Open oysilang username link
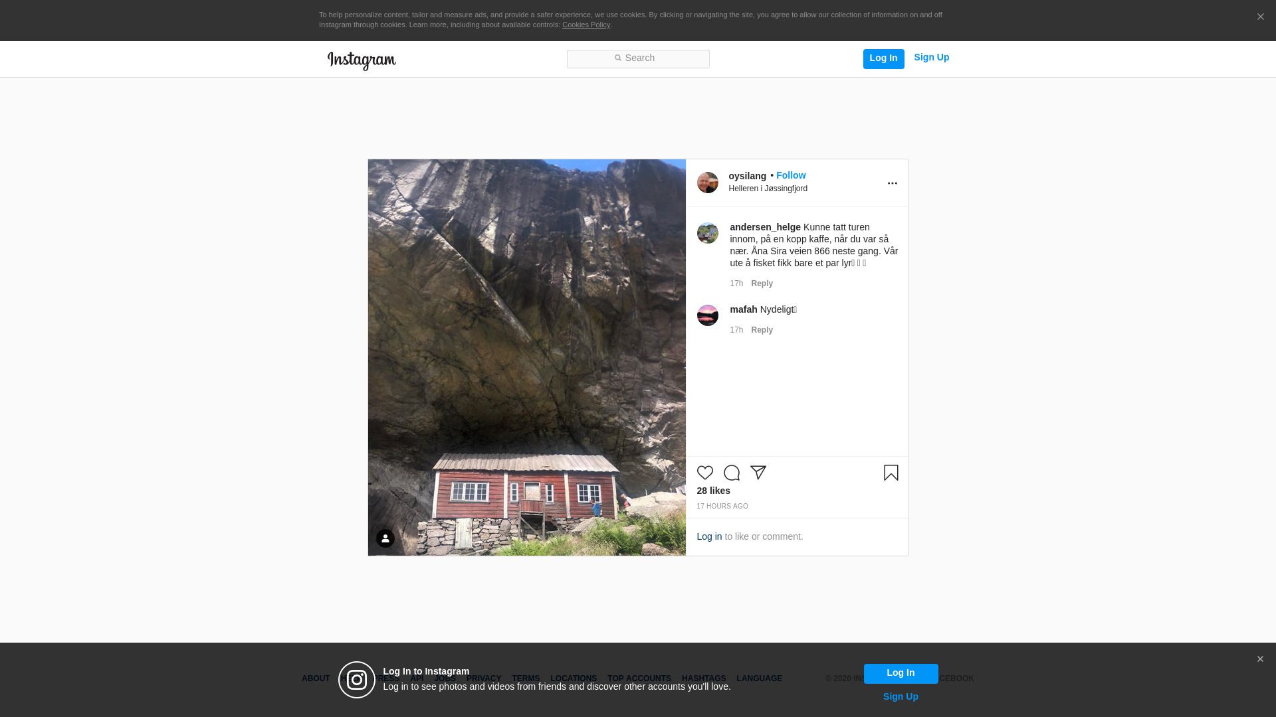 pos(747,176)
